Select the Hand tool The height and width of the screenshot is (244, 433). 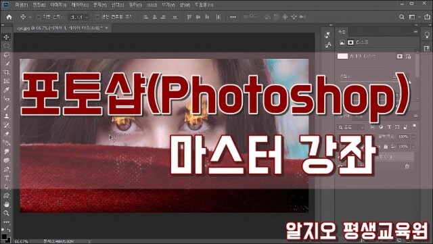(x=6, y=204)
